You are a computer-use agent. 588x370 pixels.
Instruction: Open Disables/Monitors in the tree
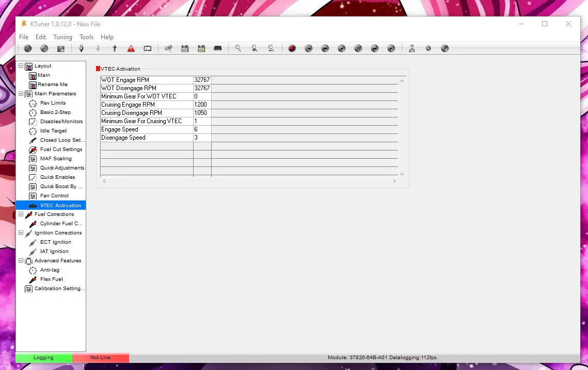61,122
